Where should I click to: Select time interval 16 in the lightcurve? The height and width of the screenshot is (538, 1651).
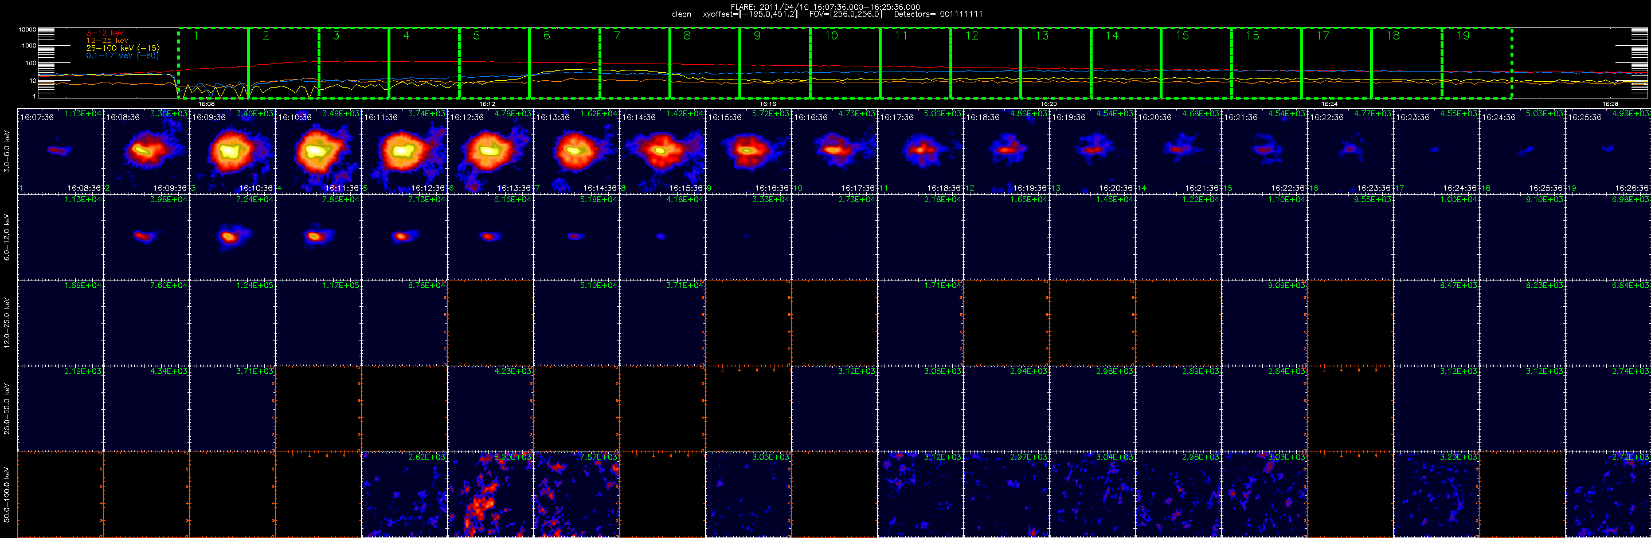[x=1266, y=63]
